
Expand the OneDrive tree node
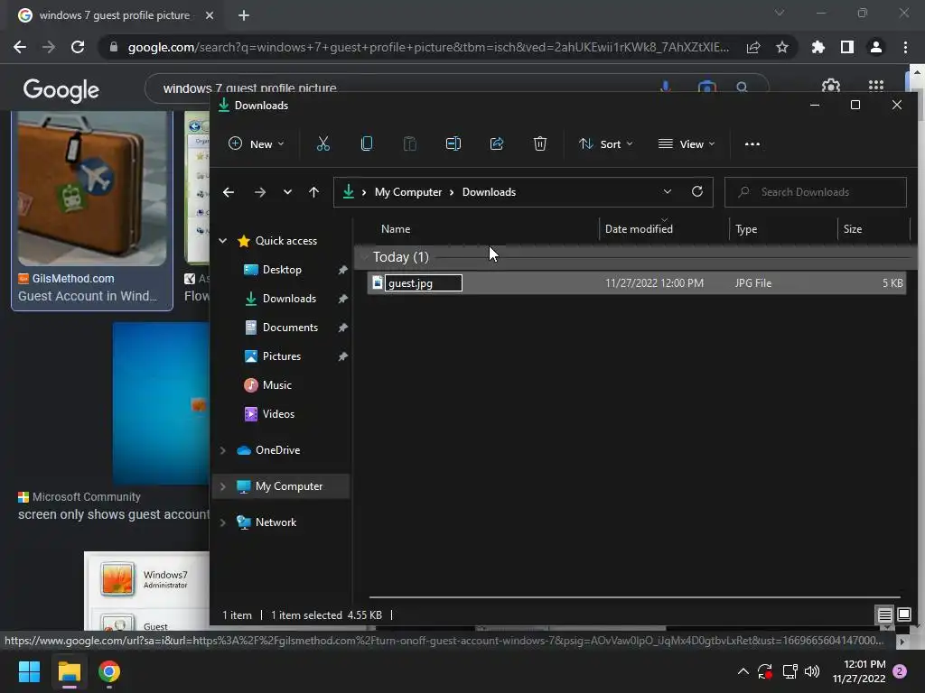coord(223,450)
